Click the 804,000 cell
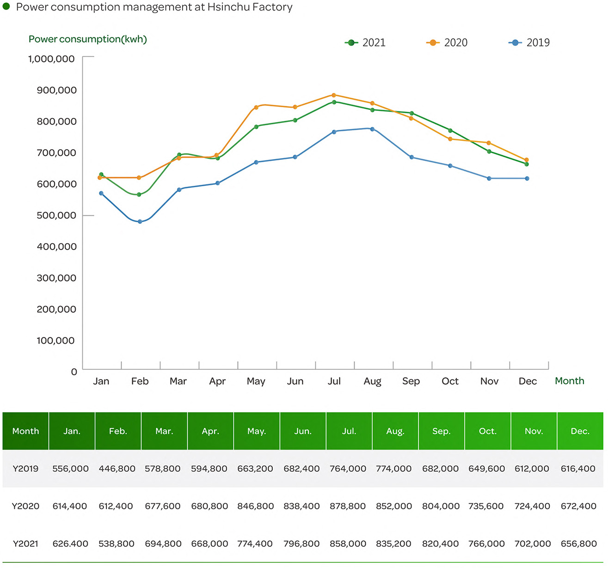Image resolution: width=608 pixels, height=568 pixels. 441,506
